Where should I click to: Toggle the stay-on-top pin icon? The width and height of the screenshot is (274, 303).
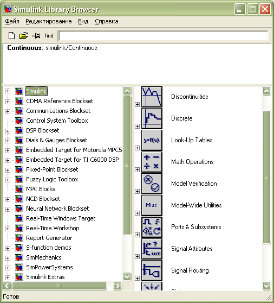tap(36, 35)
